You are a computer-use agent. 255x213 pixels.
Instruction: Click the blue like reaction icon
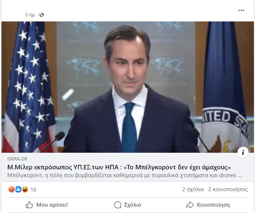click(x=18, y=189)
